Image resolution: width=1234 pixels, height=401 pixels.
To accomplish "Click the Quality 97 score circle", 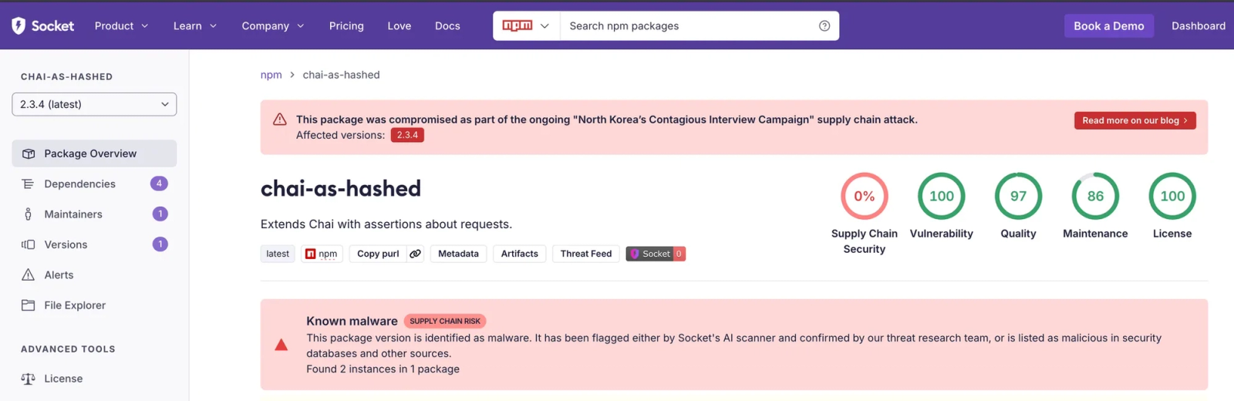I will (x=1019, y=196).
